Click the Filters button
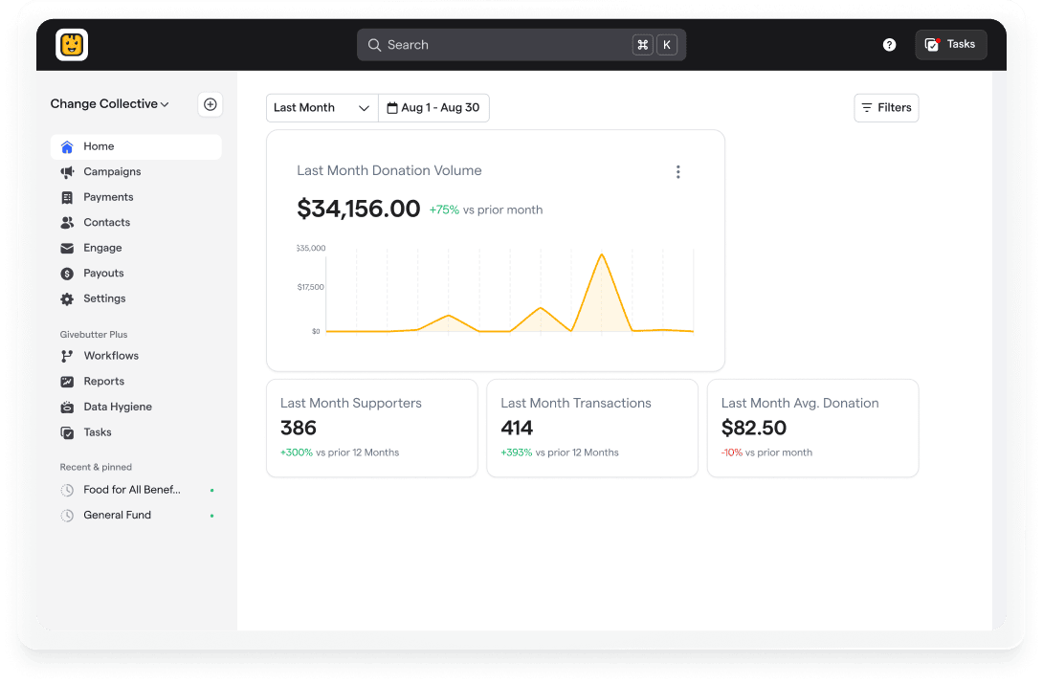The height and width of the screenshot is (684, 1043). click(x=886, y=108)
